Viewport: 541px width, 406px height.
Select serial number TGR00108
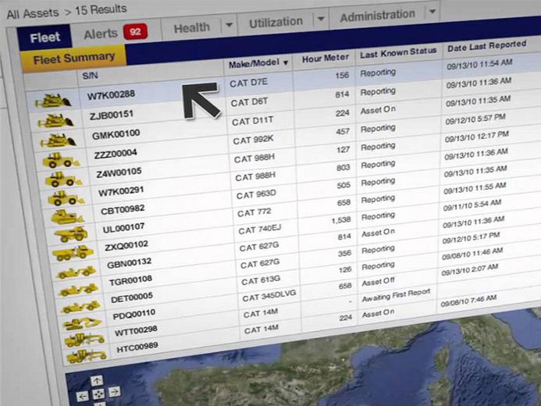pyautogui.click(x=131, y=281)
